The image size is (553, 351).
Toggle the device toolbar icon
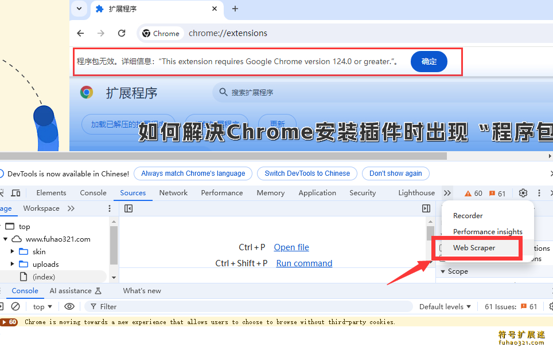coord(16,193)
